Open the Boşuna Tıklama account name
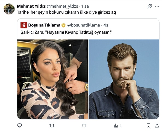 [x=44, y=25]
